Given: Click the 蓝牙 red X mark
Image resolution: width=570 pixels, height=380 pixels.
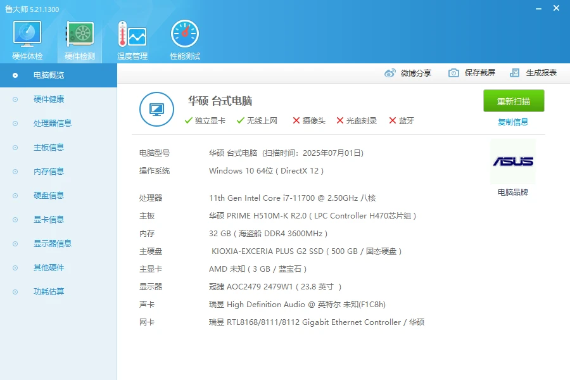Looking at the screenshot, I should pyautogui.click(x=392, y=120).
